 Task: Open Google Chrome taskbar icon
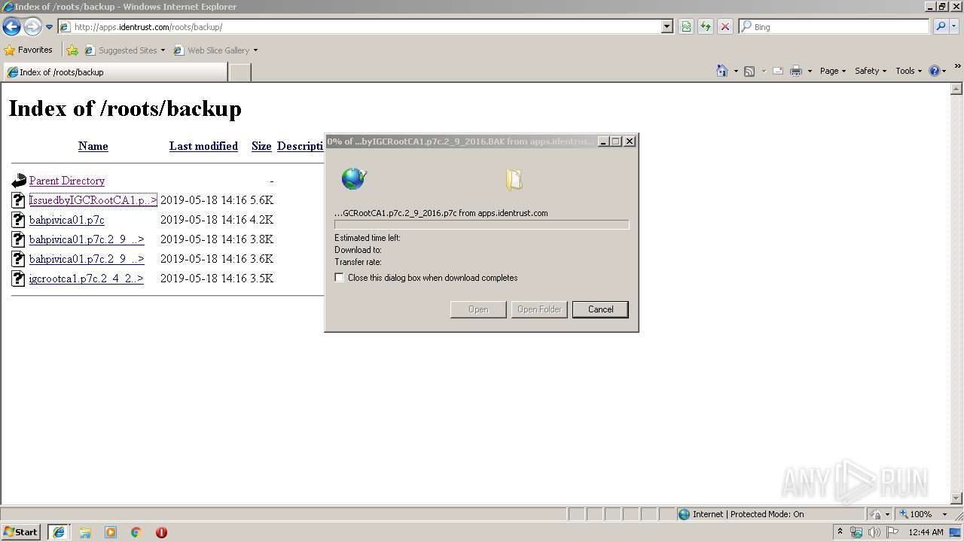pos(136,532)
